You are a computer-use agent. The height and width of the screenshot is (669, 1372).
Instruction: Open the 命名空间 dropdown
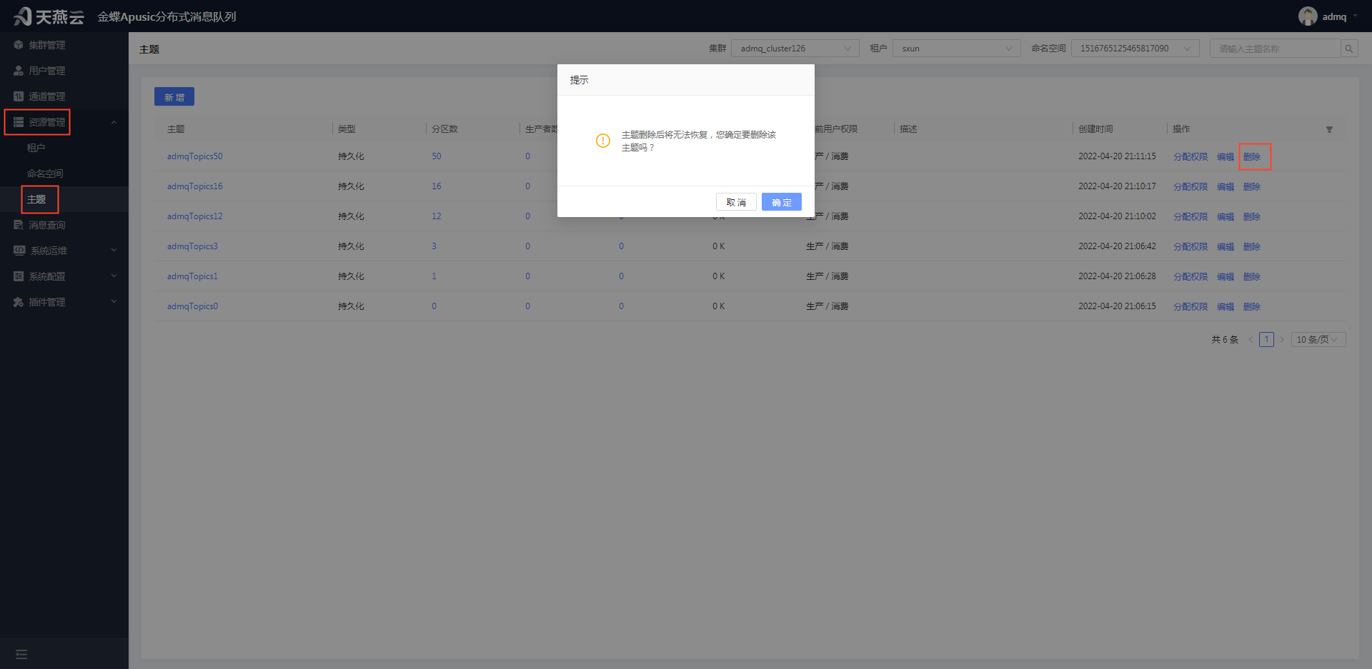(1135, 49)
